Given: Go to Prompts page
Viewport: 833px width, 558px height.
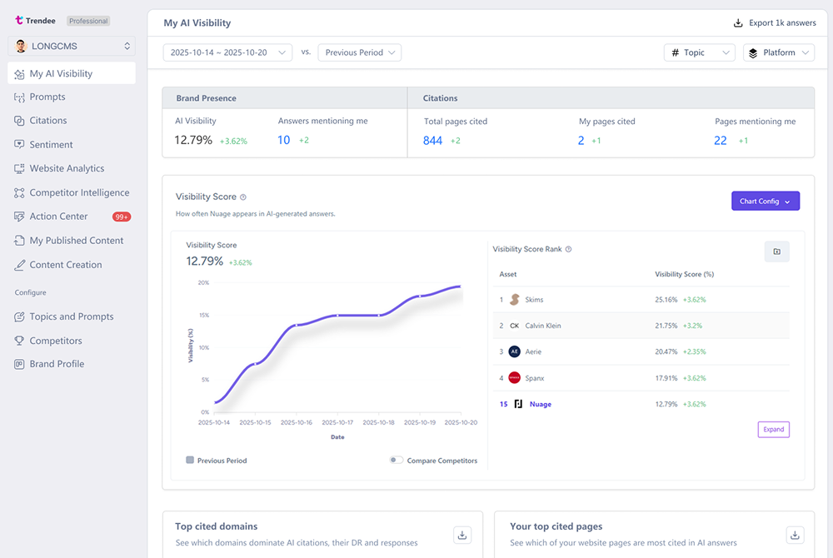Looking at the screenshot, I should [47, 97].
